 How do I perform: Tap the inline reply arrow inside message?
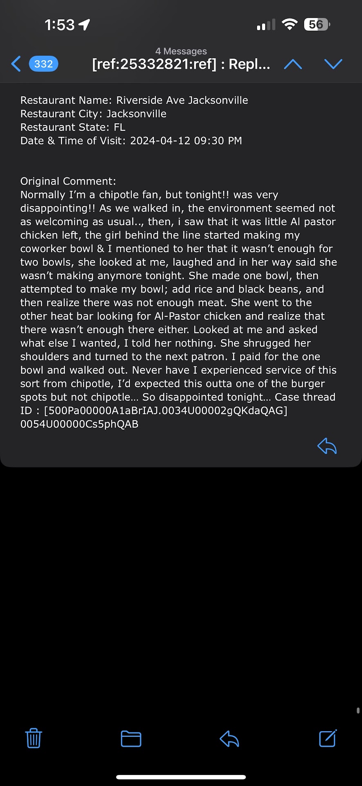[x=327, y=446]
